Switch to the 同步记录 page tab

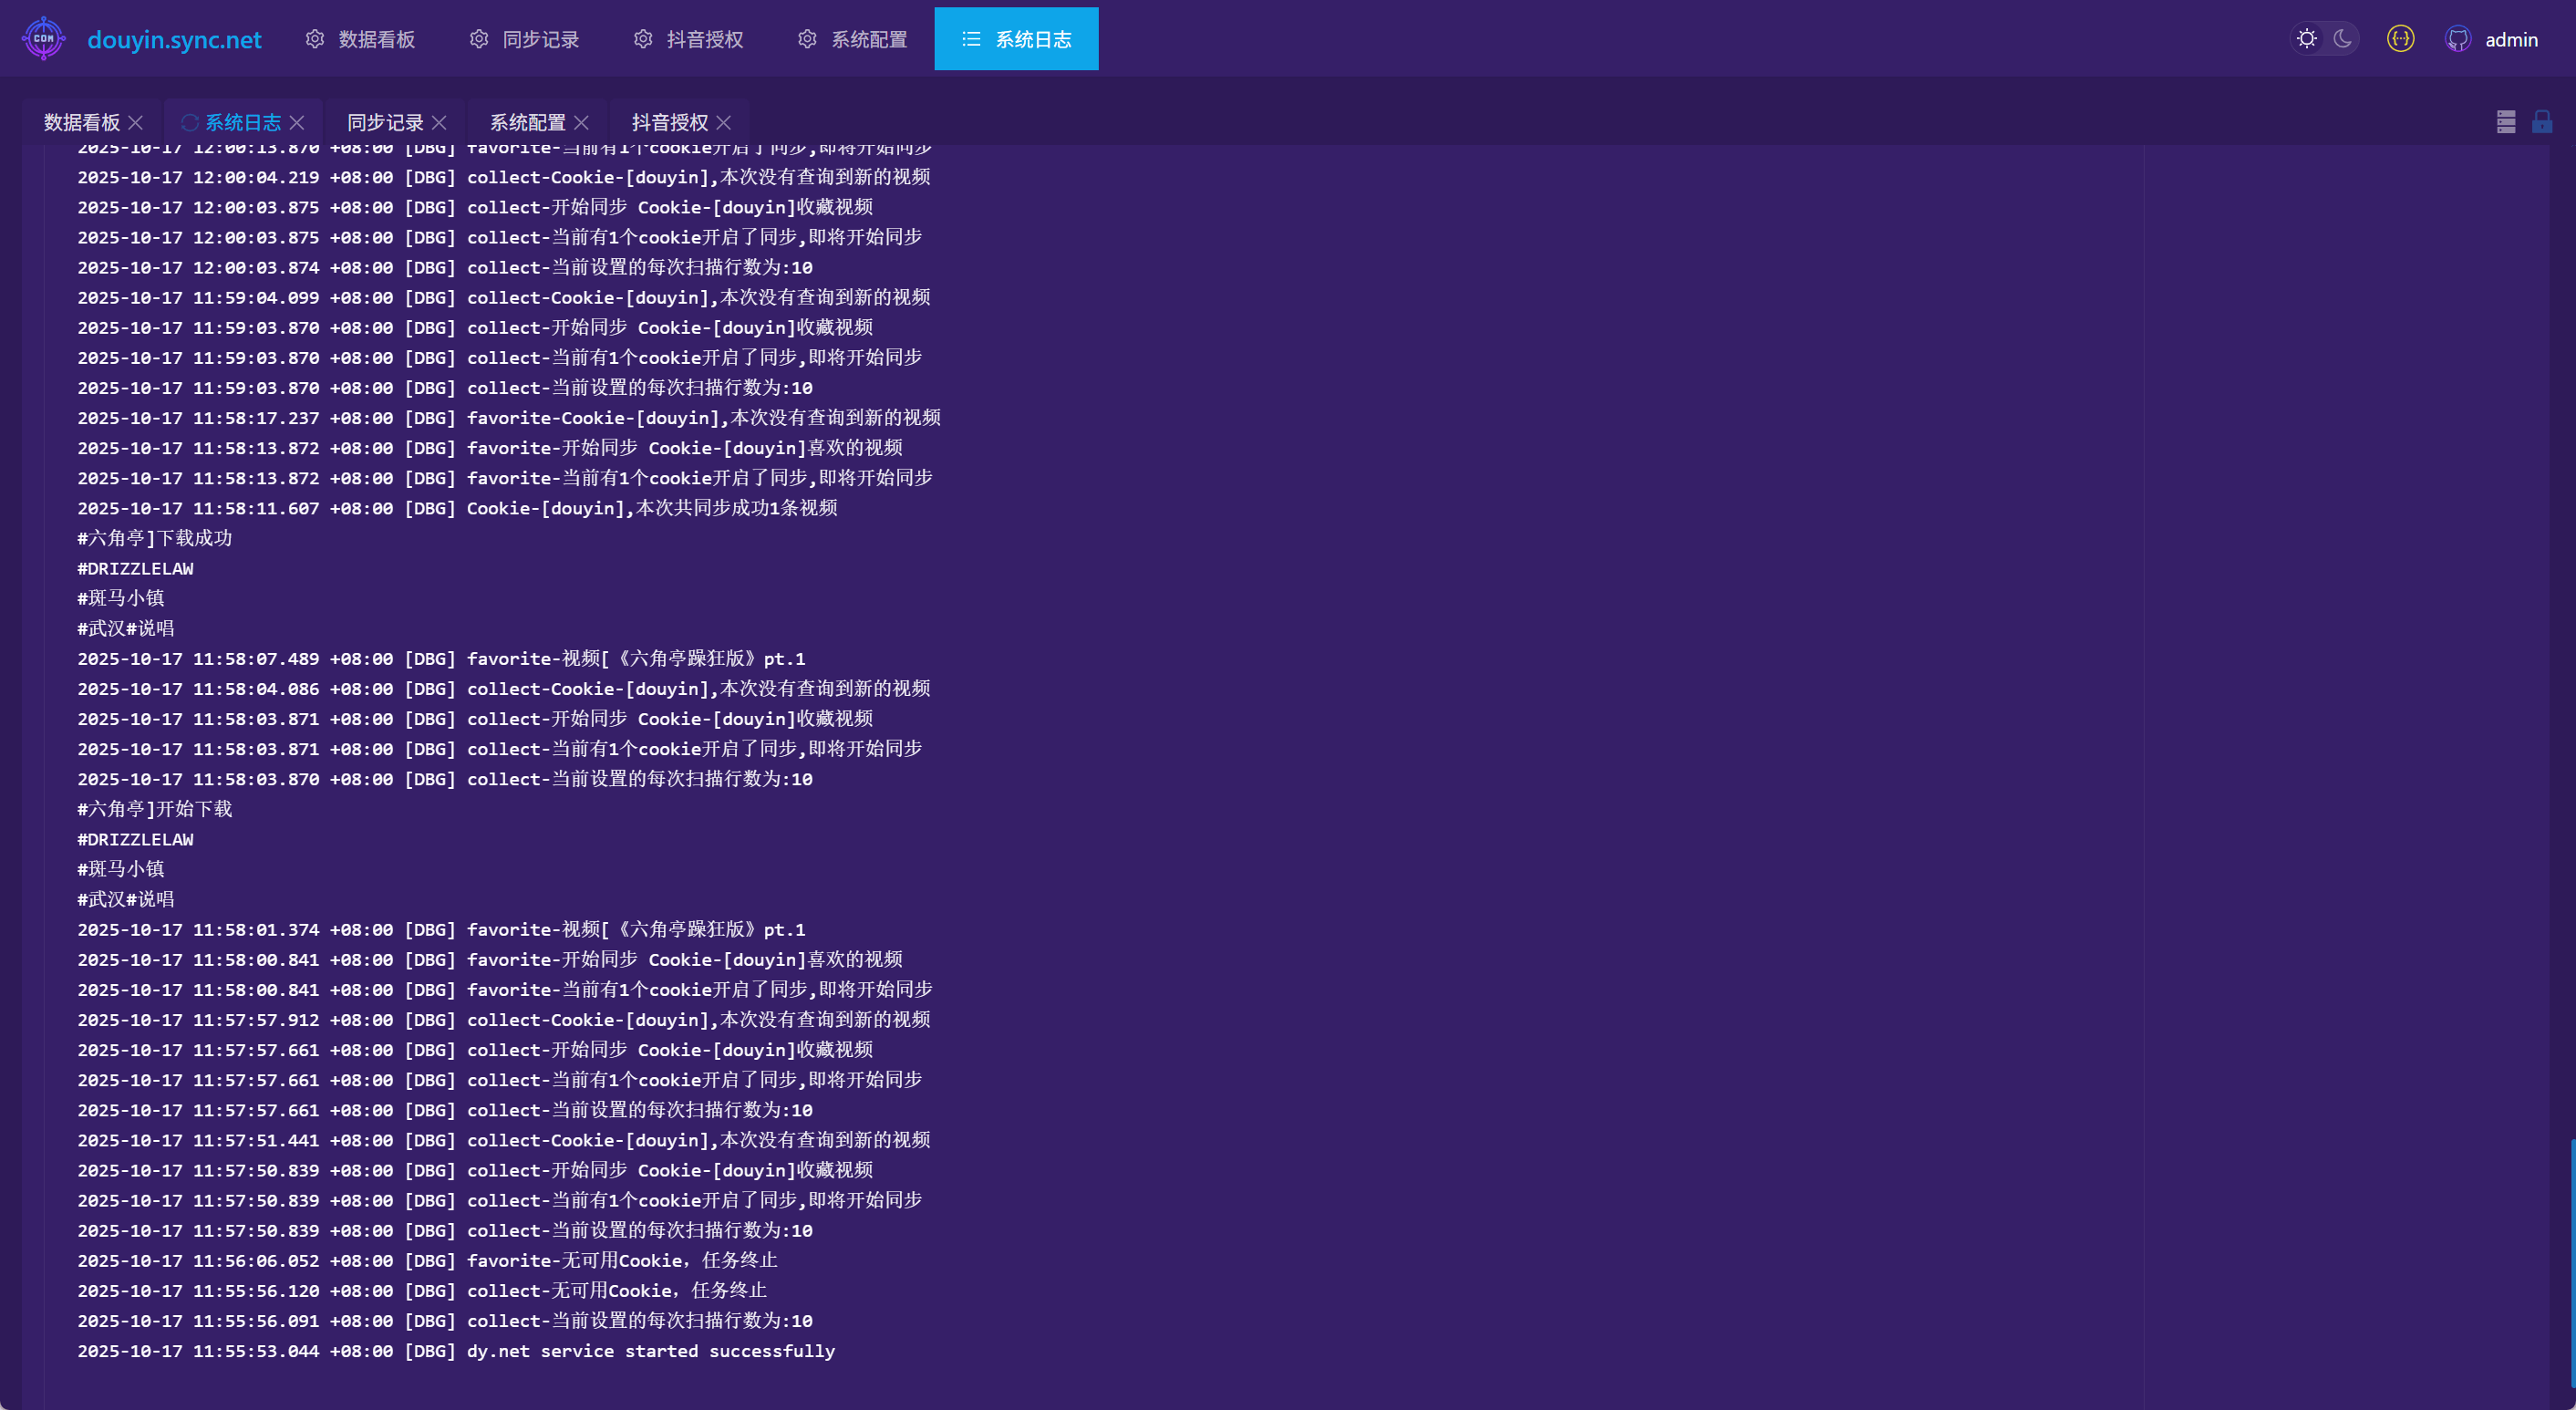385,122
